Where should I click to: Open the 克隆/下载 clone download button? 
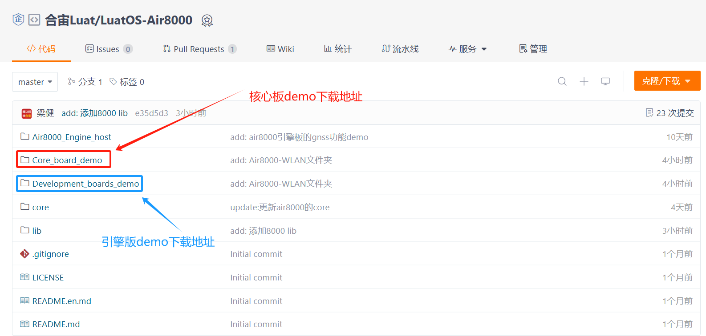pyautogui.click(x=667, y=81)
